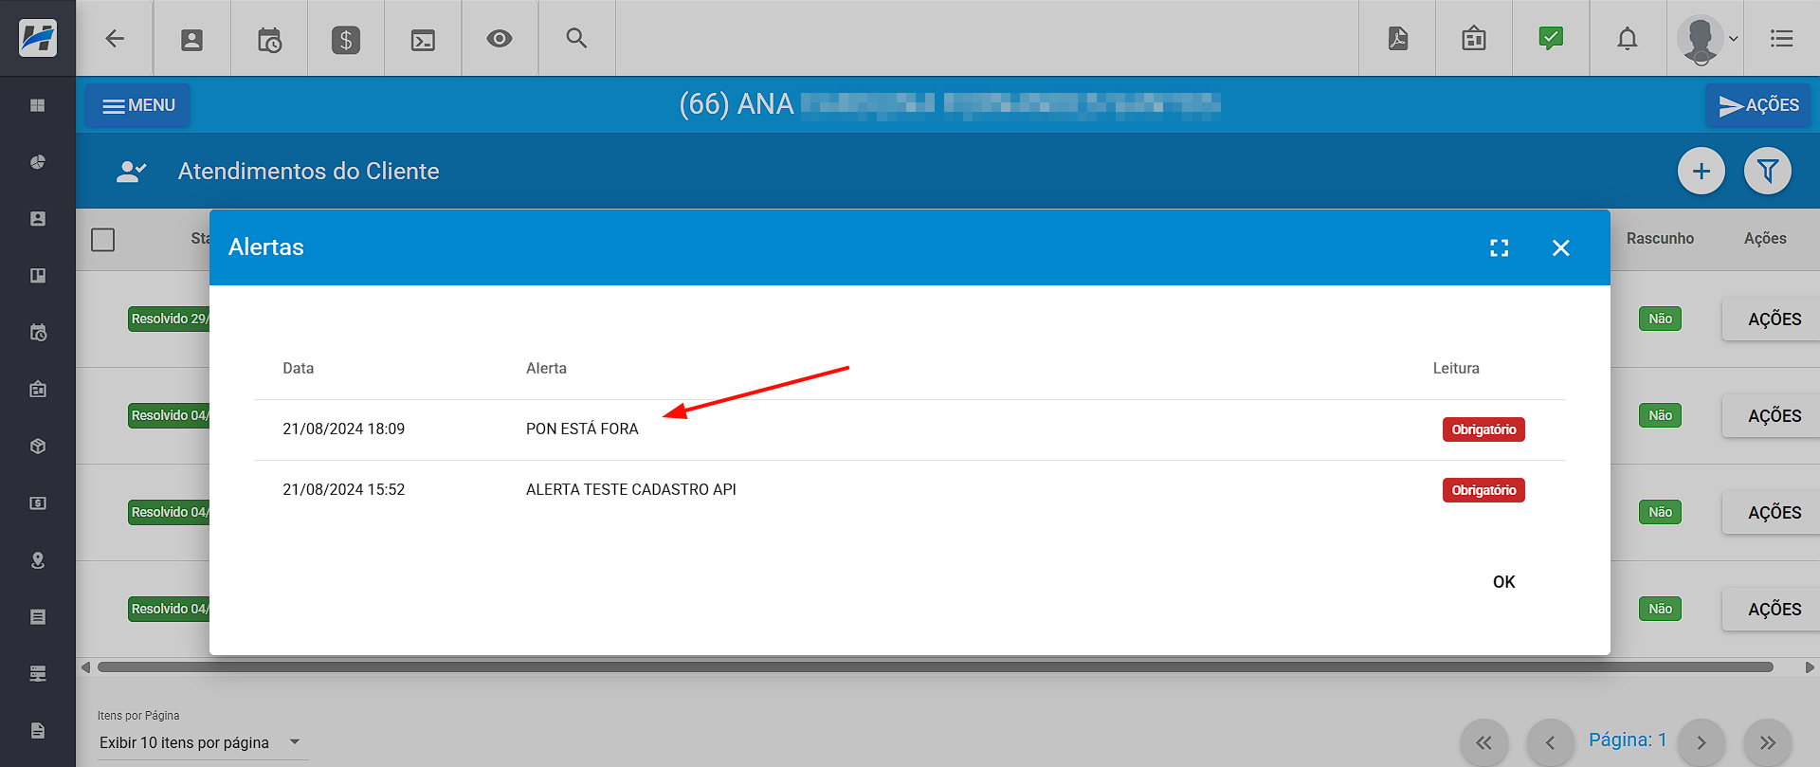Close the Alertas dialog with X
1820x767 pixels.
1561,247
